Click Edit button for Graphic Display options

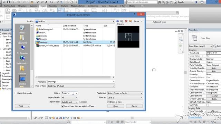[214, 71]
